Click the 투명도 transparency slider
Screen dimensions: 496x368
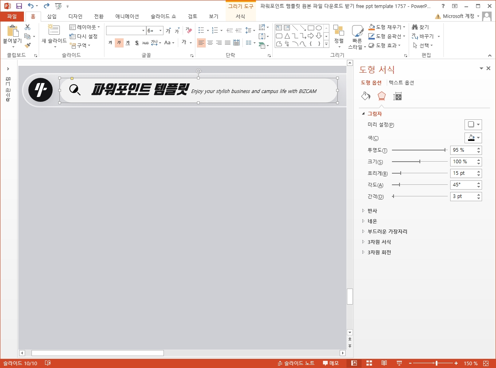point(419,150)
